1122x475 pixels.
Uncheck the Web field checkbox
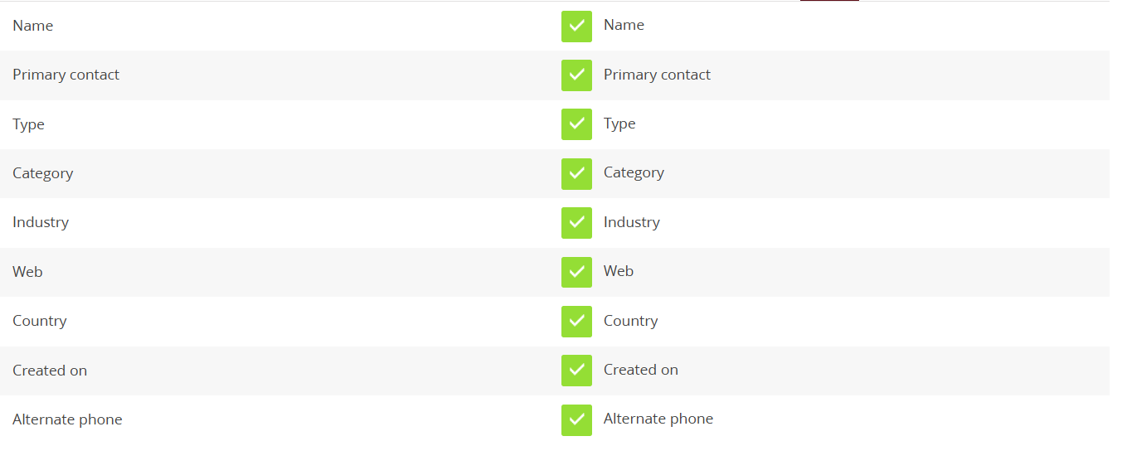[576, 272]
